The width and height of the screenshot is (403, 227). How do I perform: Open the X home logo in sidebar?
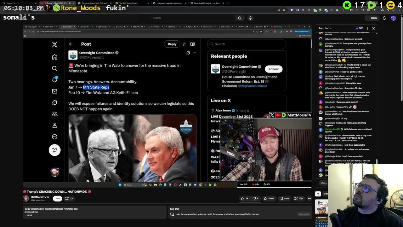(54, 45)
